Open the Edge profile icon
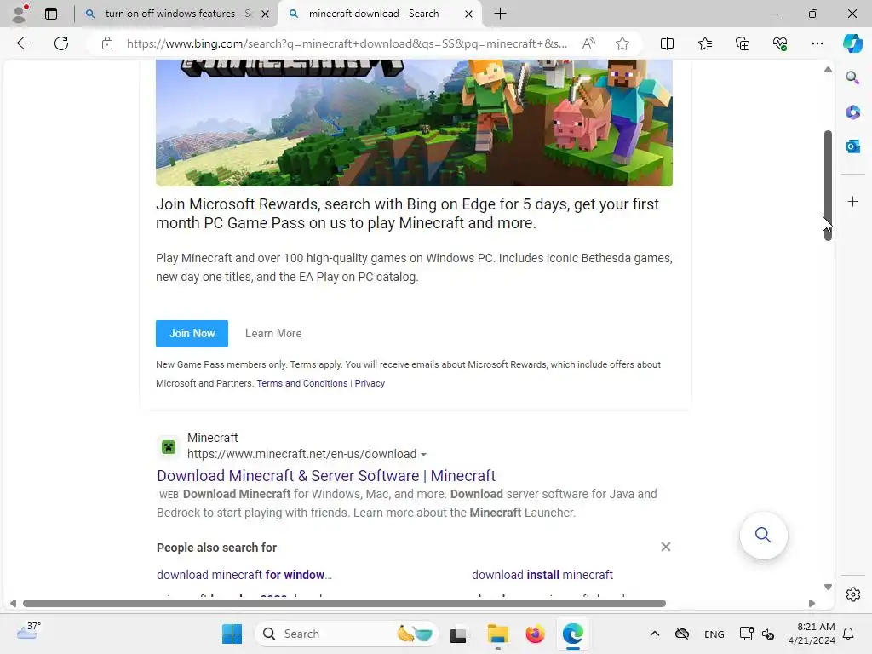 20,14
